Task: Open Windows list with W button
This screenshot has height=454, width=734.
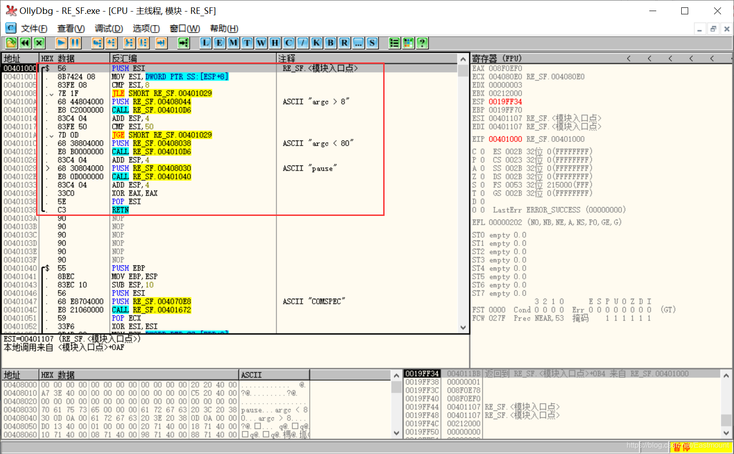Action: (x=261, y=43)
